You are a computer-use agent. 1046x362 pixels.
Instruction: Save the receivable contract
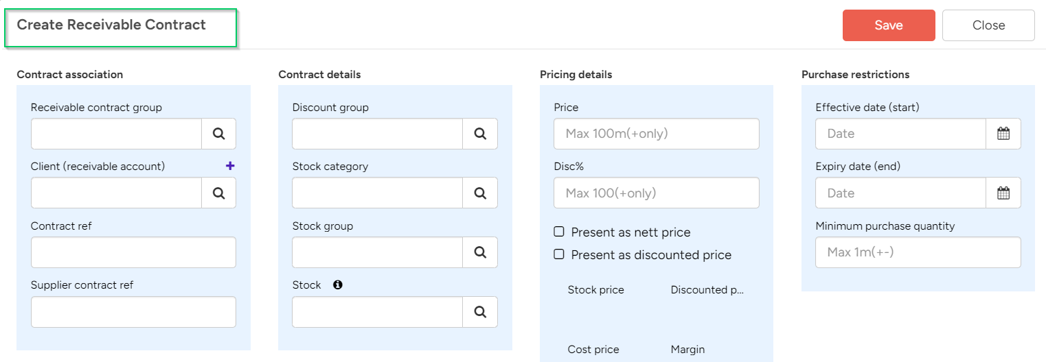click(x=889, y=25)
